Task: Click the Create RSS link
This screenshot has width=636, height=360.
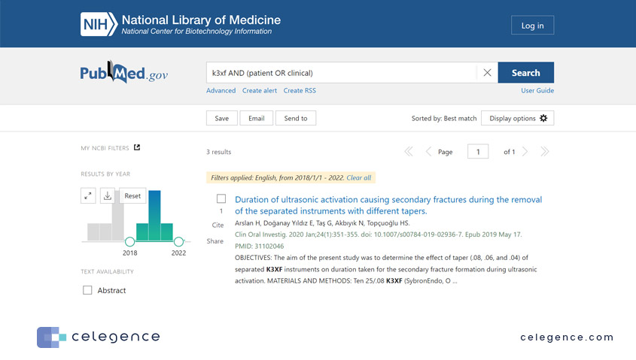Action: pyautogui.click(x=300, y=90)
